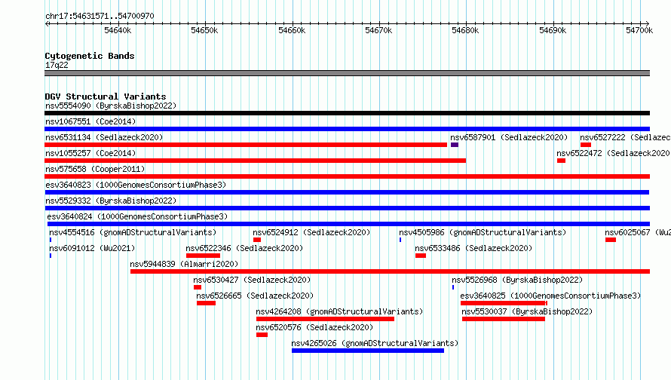Click the small red nsv6530427 block

(198, 287)
